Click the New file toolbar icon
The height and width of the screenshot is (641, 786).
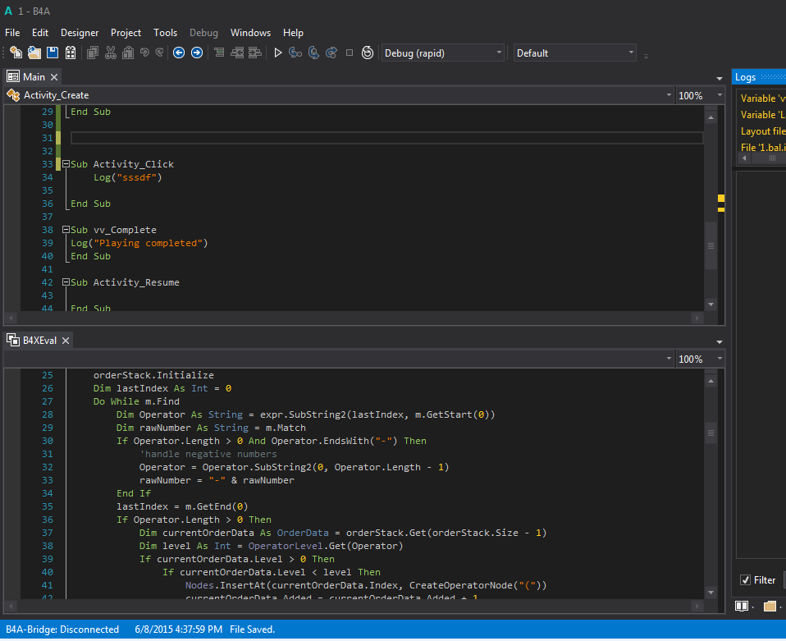(x=16, y=53)
